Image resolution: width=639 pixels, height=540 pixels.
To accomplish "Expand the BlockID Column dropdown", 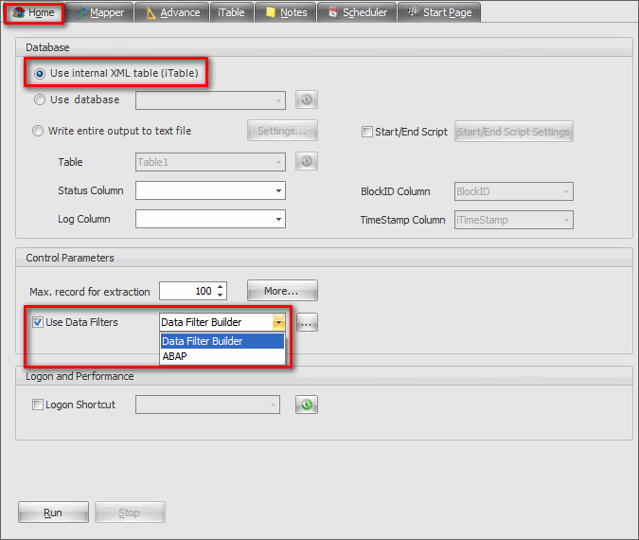I will pos(513,191).
